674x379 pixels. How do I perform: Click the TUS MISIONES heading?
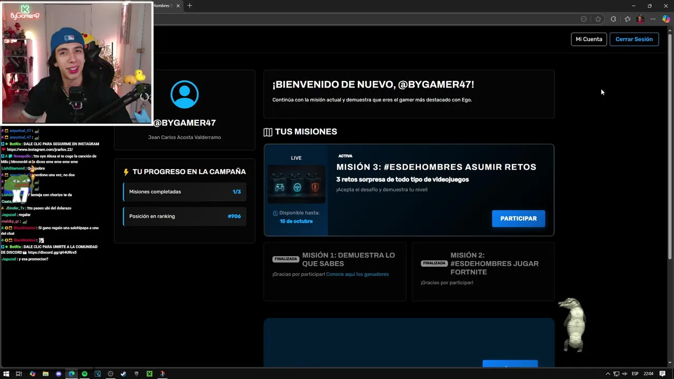305,132
